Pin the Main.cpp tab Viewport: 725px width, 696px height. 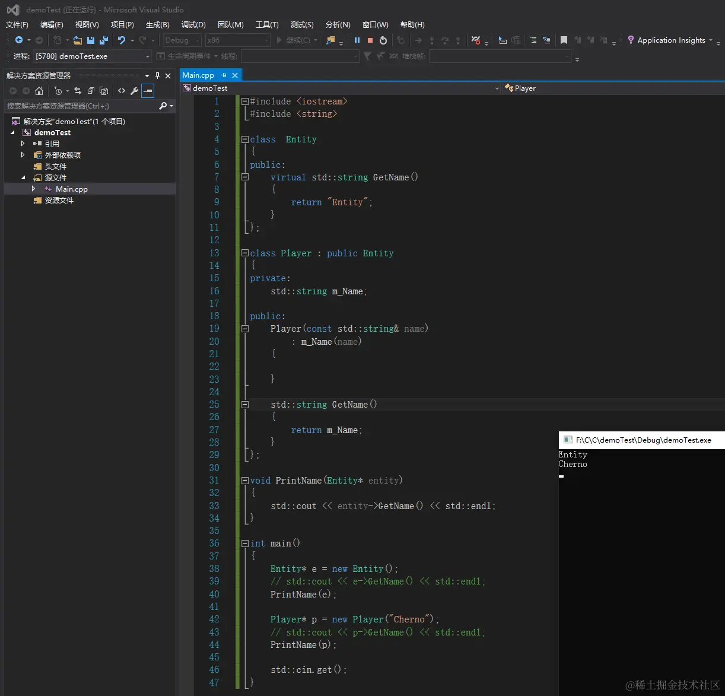point(224,75)
